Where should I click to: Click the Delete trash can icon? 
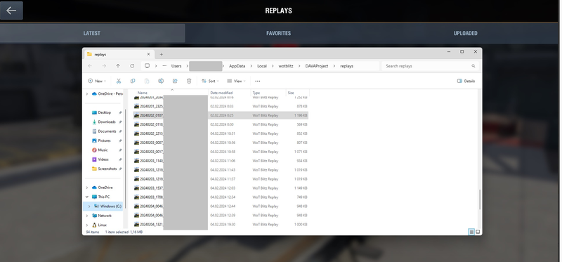189,81
